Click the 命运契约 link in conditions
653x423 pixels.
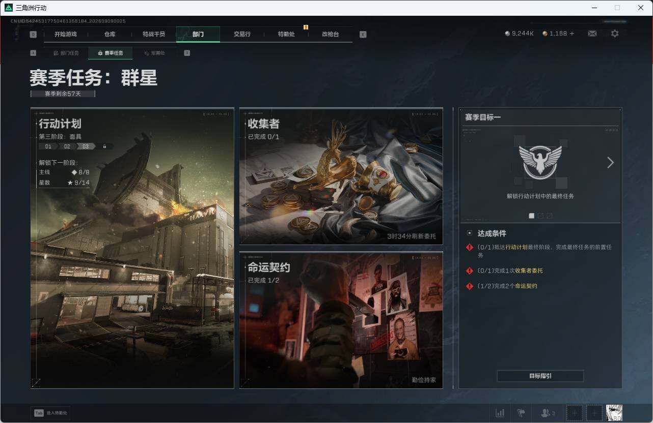526,286
